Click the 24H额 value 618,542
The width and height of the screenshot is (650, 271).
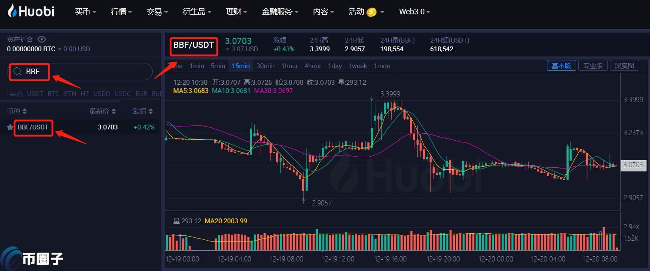pos(442,49)
